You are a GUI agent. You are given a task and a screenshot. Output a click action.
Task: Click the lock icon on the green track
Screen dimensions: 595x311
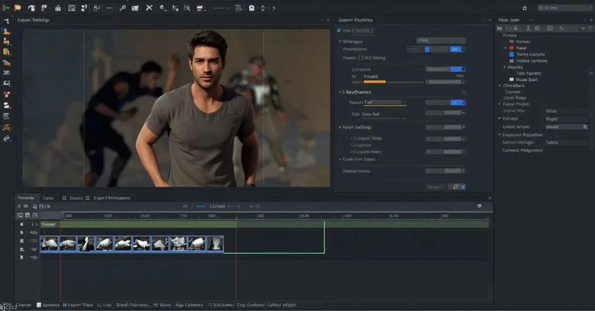[x=22, y=224]
